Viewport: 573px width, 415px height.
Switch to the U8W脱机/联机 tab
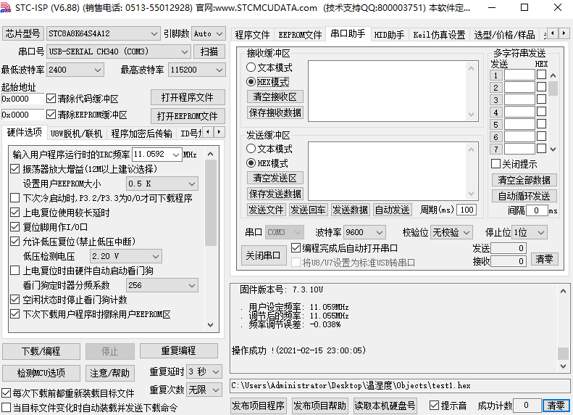[x=76, y=133]
